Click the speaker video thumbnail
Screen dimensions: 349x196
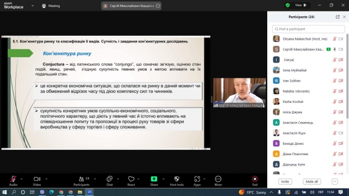[x=239, y=93]
